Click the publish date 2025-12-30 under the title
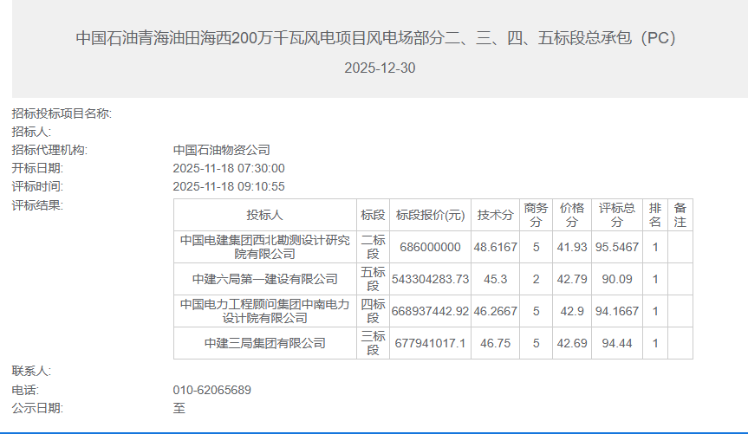The width and height of the screenshot is (748, 434). (380, 68)
